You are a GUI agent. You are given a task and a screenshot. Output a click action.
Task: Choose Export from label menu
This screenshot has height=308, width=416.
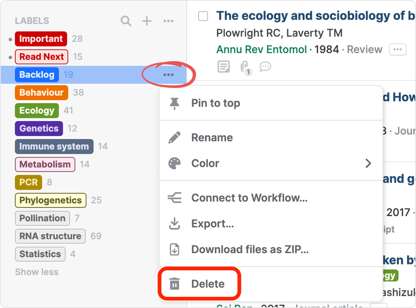[x=212, y=224]
